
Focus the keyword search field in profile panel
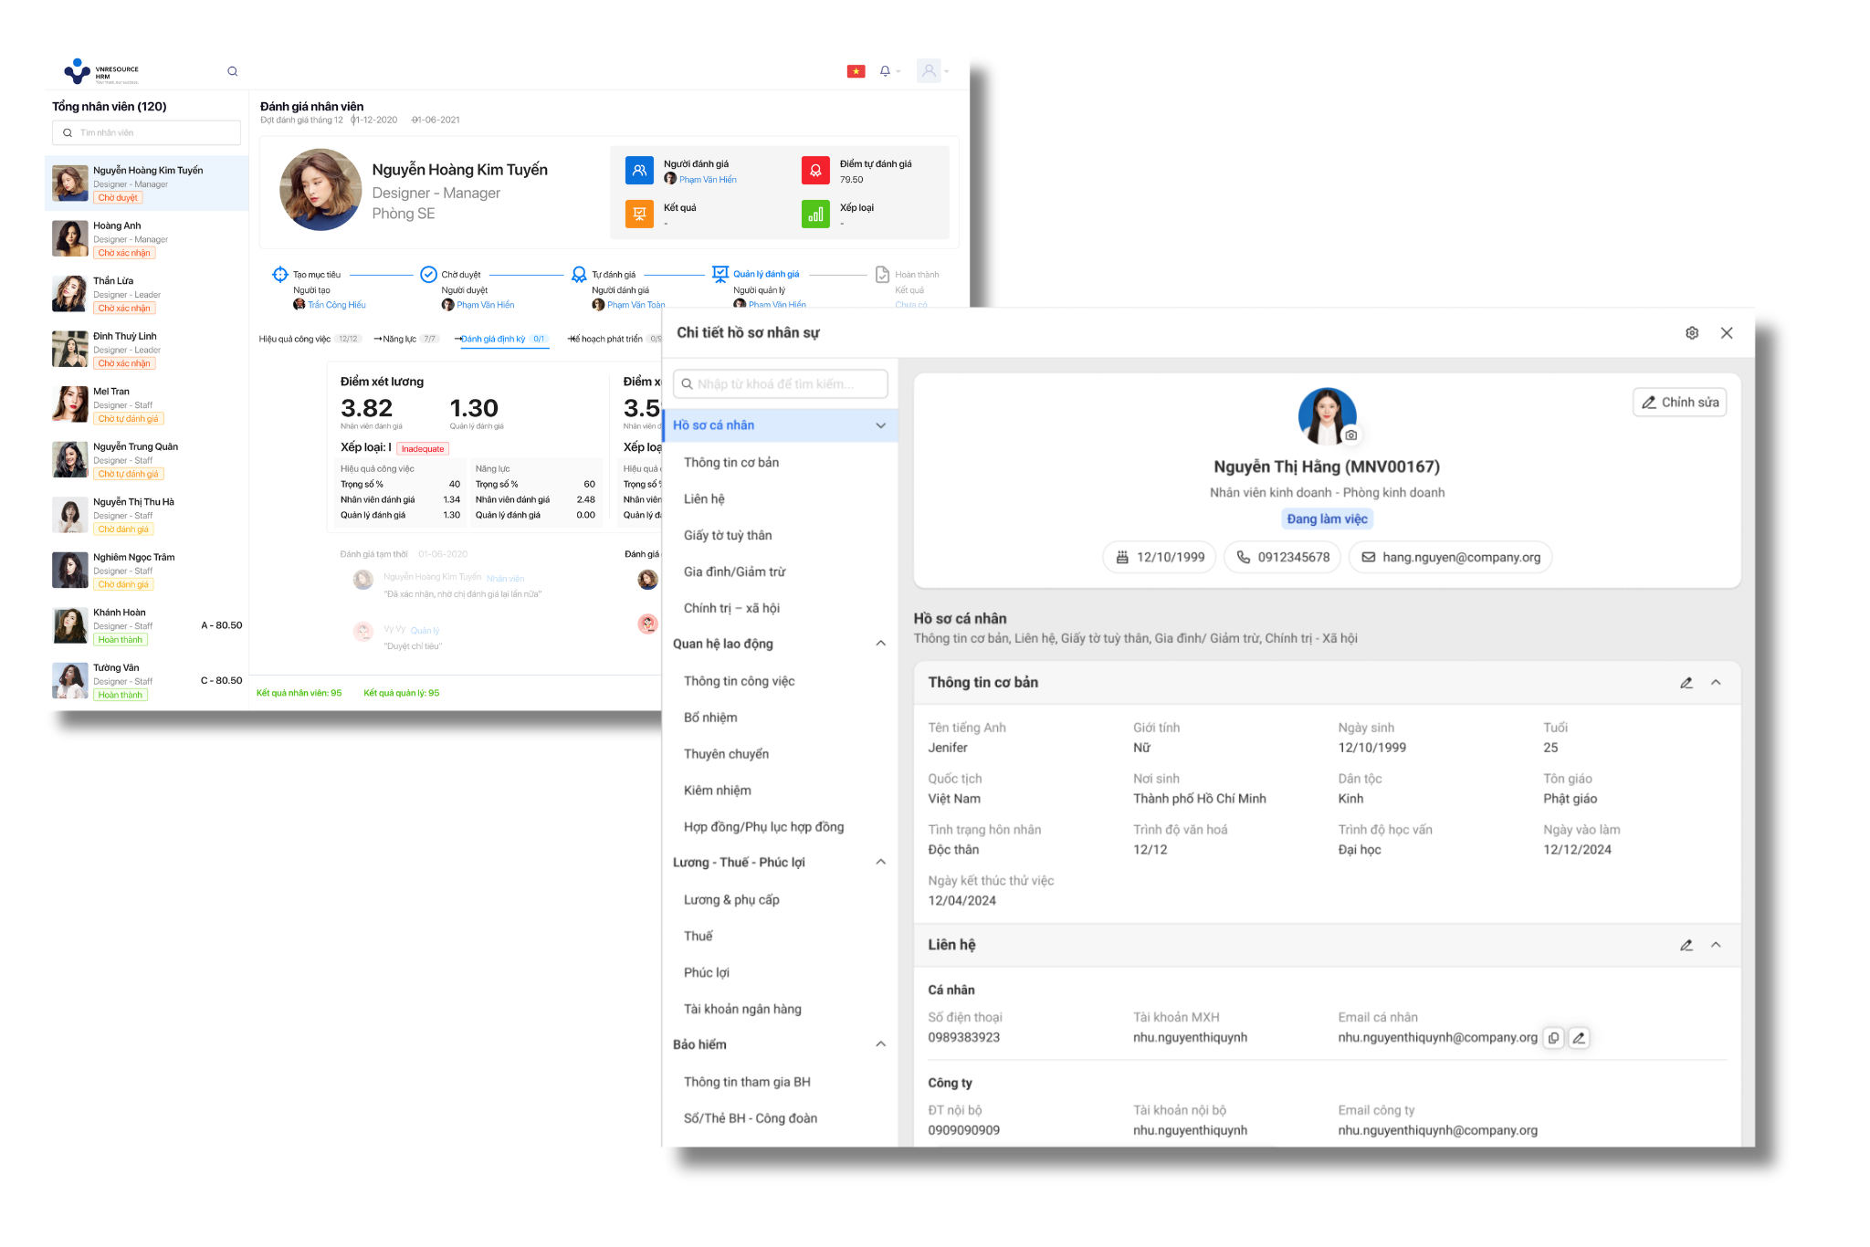coord(781,384)
